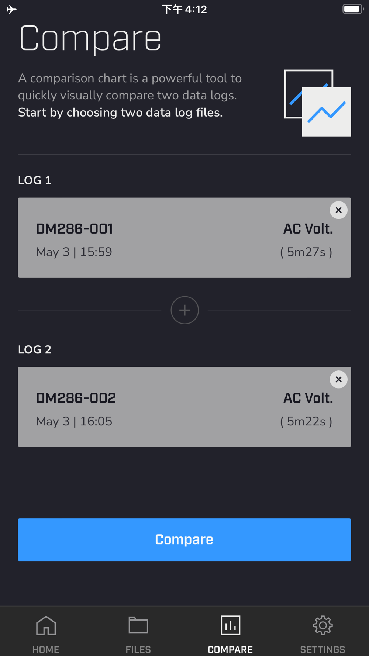Select the Compare chart icon in tab bar
369x656 pixels.
pyautogui.click(x=231, y=625)
